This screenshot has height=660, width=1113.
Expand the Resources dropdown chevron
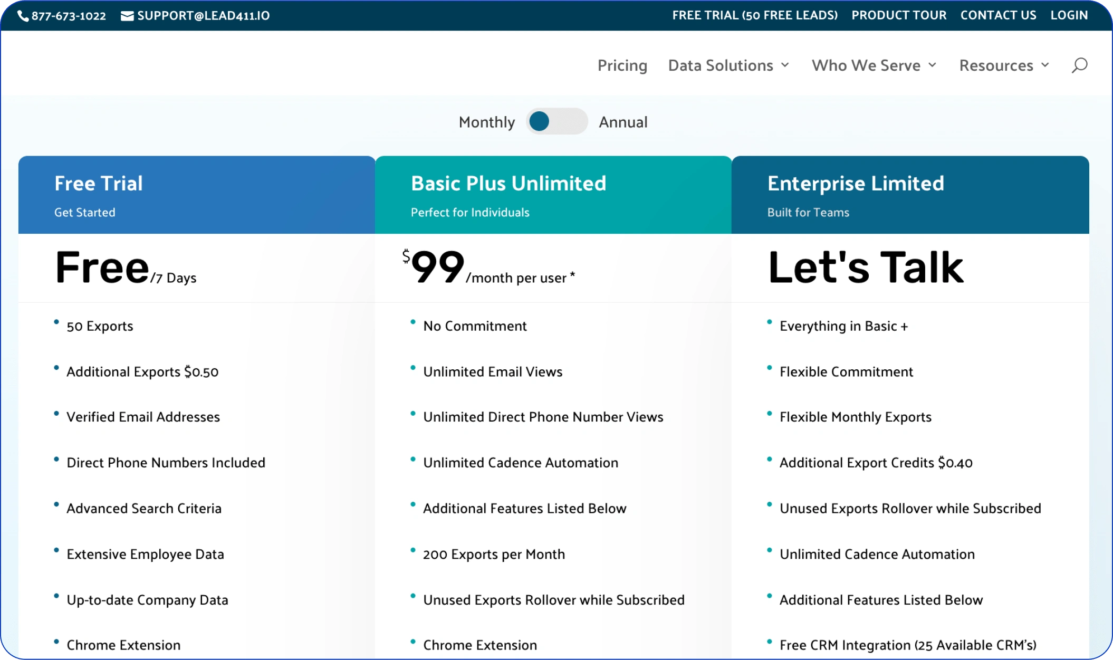pos(1045,65)
